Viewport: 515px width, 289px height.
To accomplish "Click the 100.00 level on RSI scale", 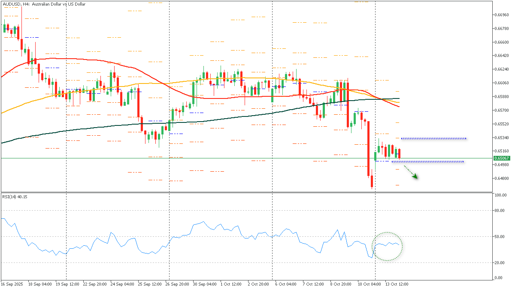I will coord(500,195).
